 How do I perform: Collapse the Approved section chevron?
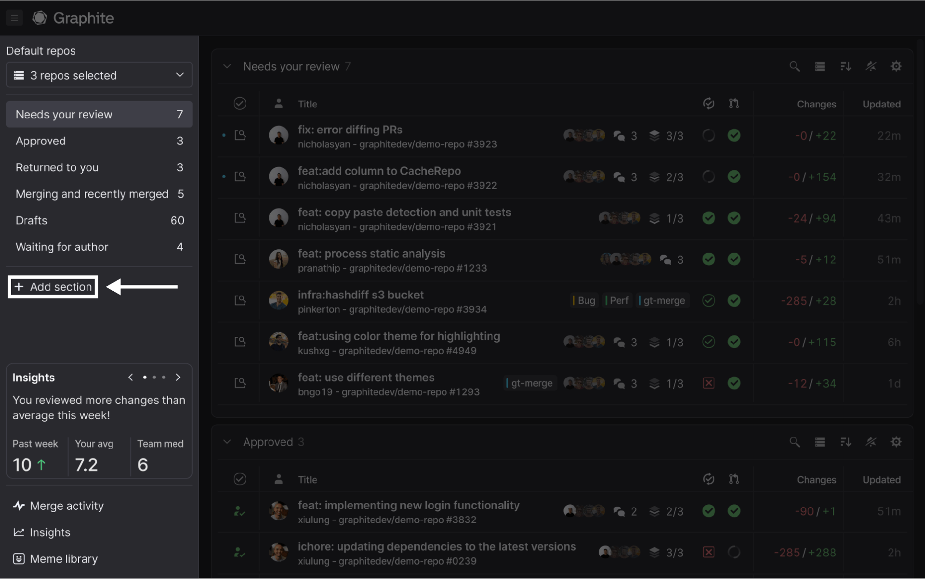[227, 442]
